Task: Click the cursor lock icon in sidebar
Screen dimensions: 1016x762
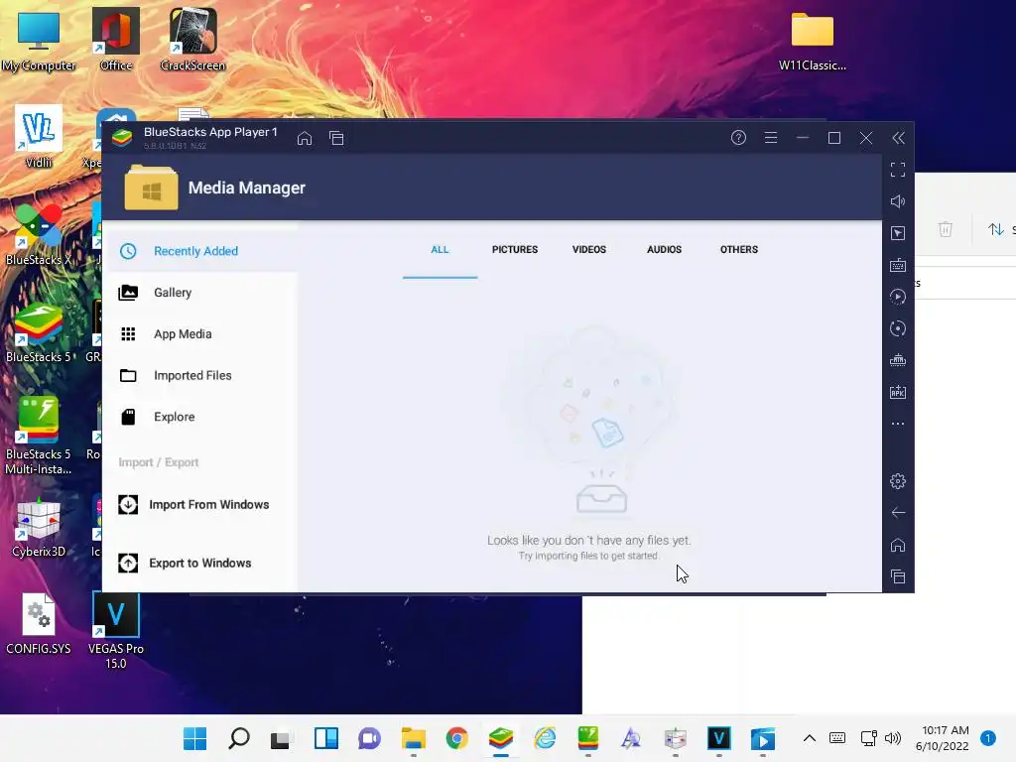Action: [897, 233]
